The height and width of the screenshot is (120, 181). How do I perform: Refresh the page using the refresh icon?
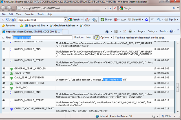(110, 8)
